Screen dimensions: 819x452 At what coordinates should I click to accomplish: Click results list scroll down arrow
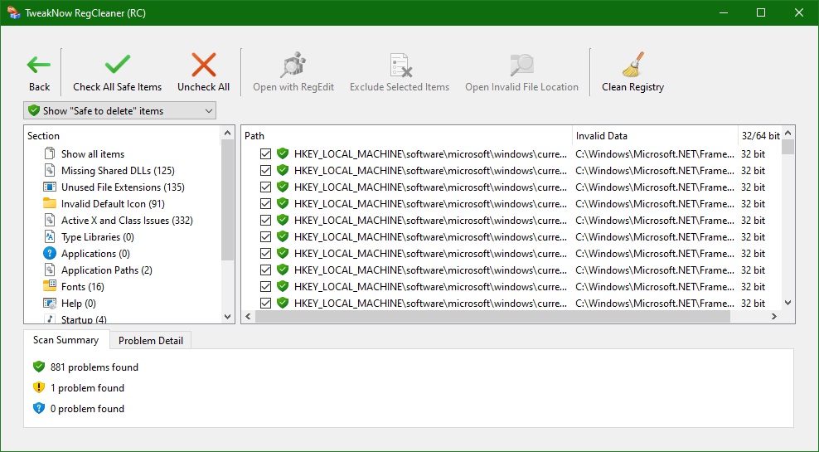(788, 303)
